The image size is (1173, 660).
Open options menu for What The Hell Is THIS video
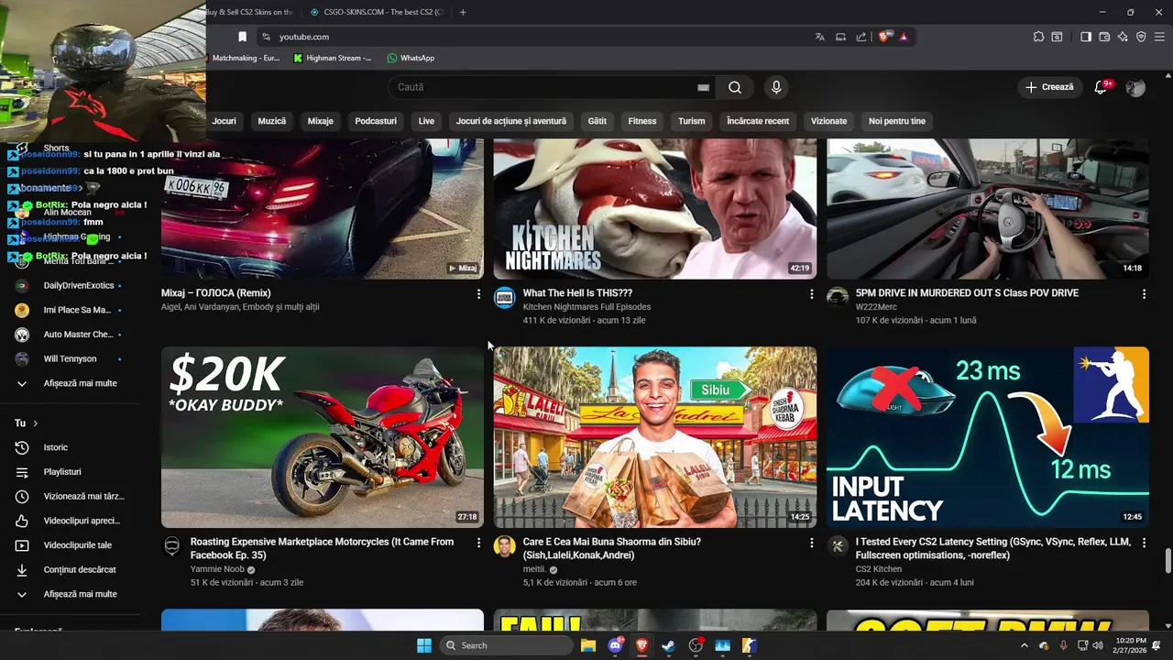811,294
